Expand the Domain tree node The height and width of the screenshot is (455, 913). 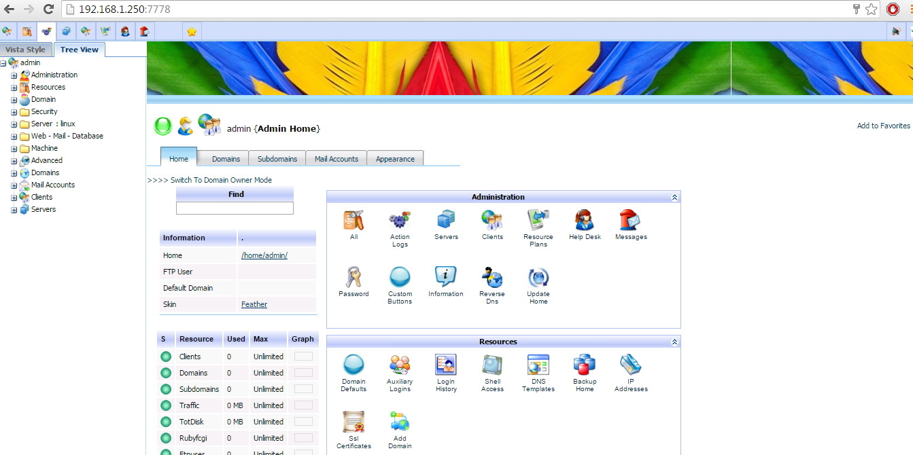[x=14, y=100]
